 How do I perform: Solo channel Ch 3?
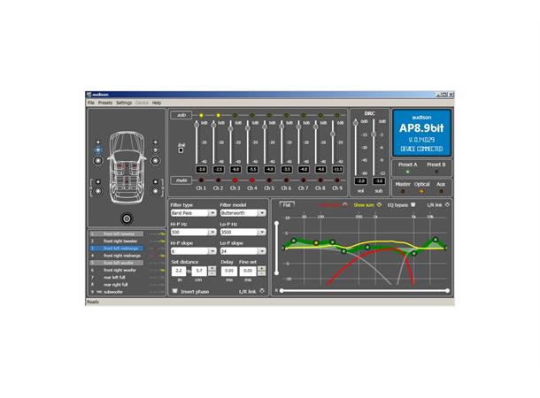point(235,115)
